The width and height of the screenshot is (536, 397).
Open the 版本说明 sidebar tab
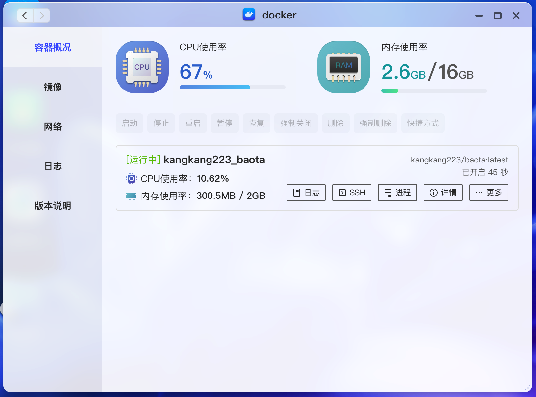53,206
